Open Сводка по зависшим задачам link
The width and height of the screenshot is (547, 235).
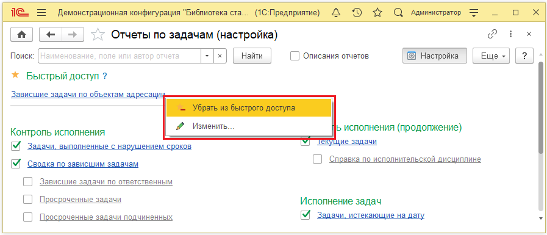click(83, 164)
